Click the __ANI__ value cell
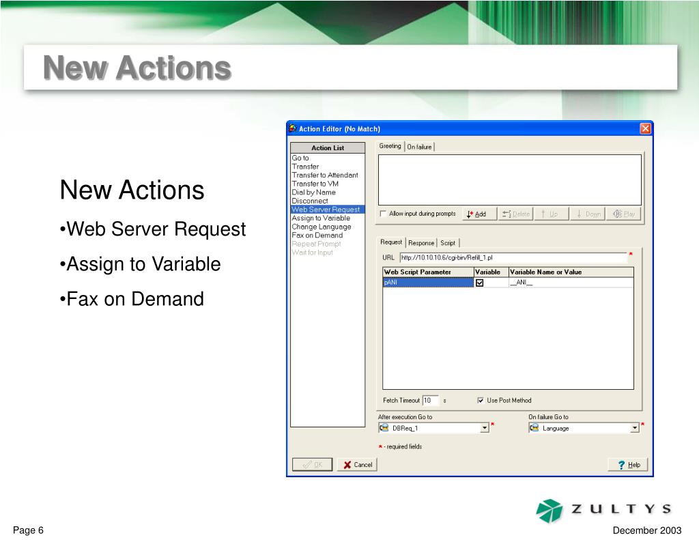 571,282
